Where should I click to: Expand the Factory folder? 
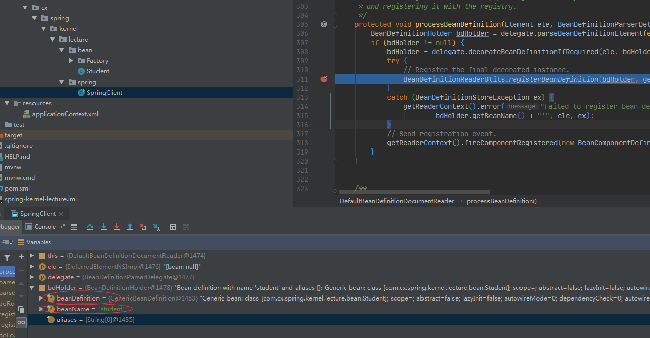point(71,61)
